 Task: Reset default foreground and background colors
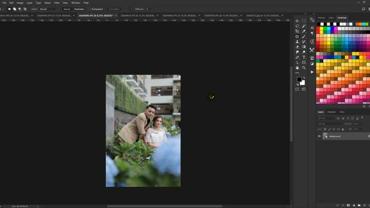click(x=298, y=84)
